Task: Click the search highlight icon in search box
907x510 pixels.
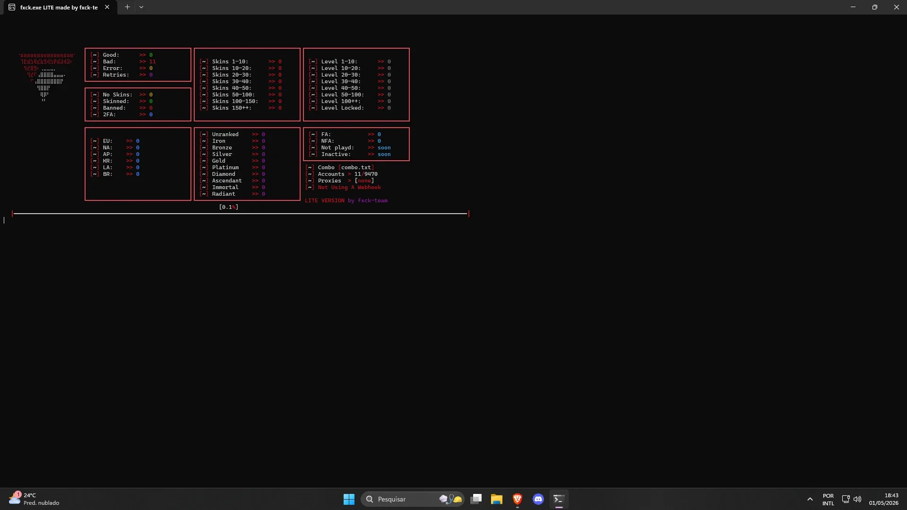Action: [450, 499]
